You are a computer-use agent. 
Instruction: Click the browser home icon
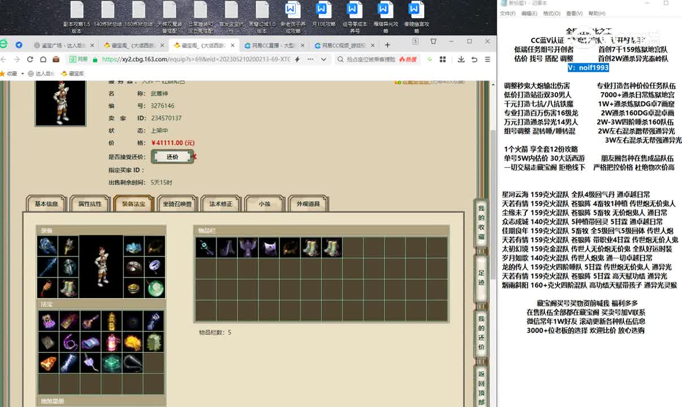pyautogui.click(x=42, y=59)
